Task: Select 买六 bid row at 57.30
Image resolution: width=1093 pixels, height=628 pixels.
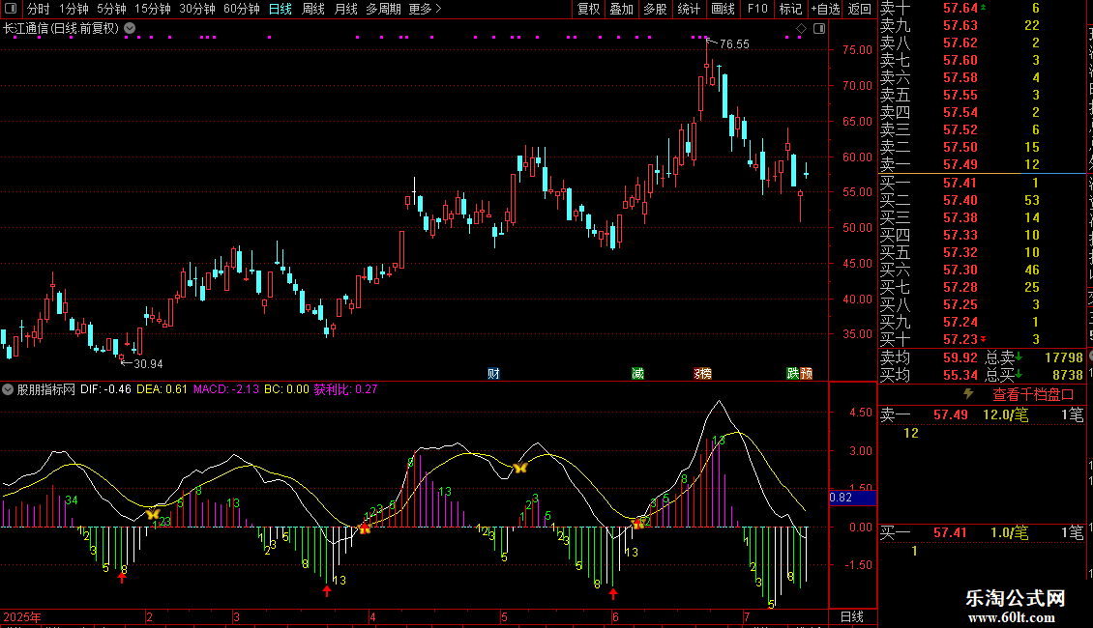Action: [x=982, y=271]
